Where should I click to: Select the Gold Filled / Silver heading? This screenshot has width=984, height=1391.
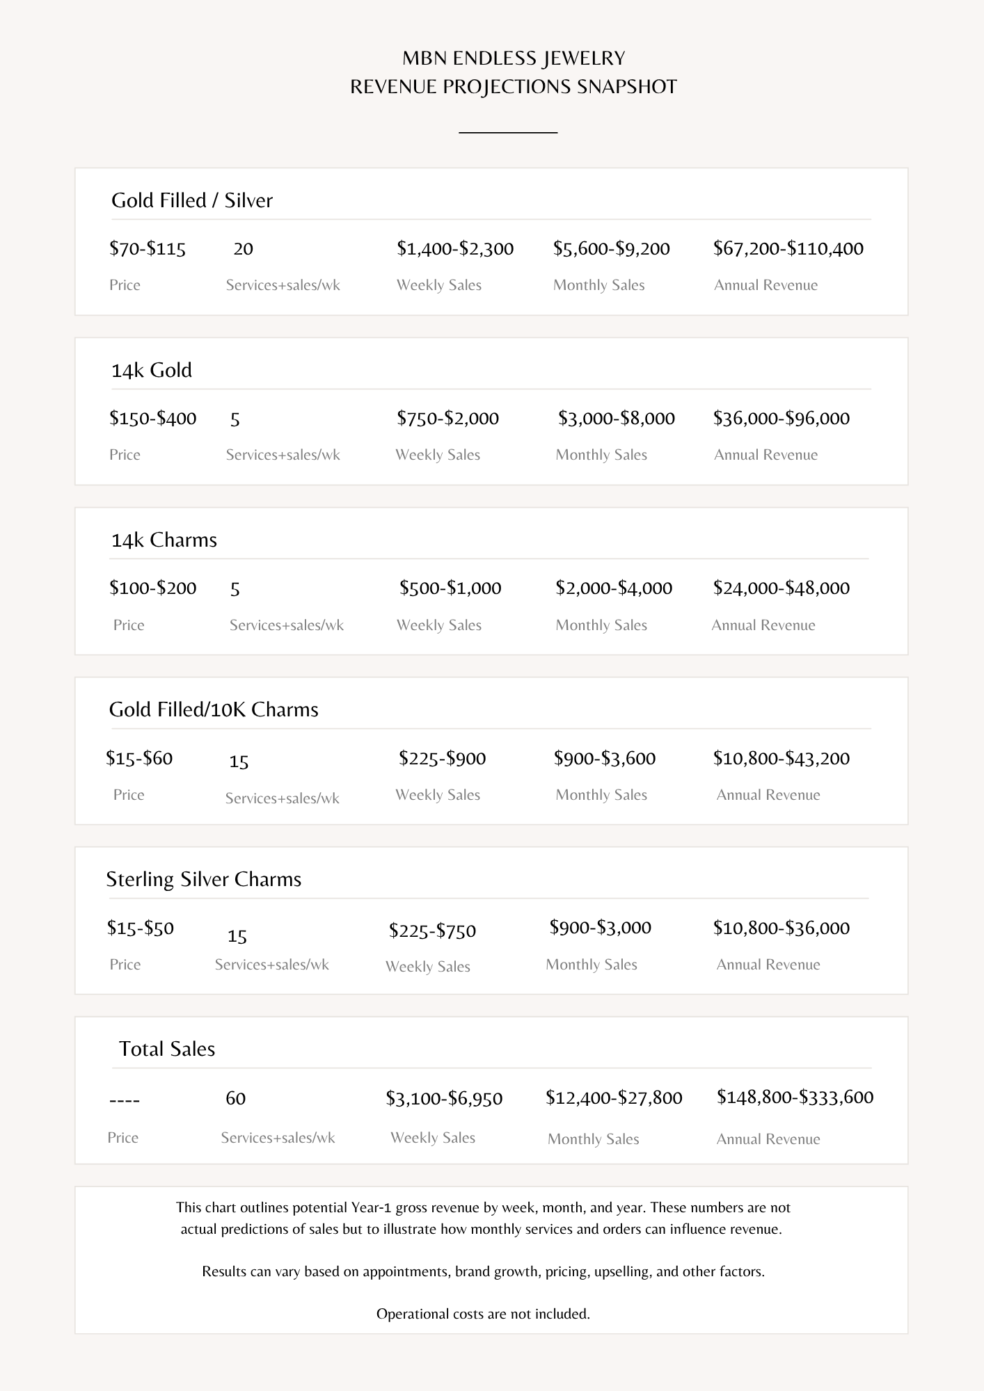pyautogui.click(x=191, y=200)
